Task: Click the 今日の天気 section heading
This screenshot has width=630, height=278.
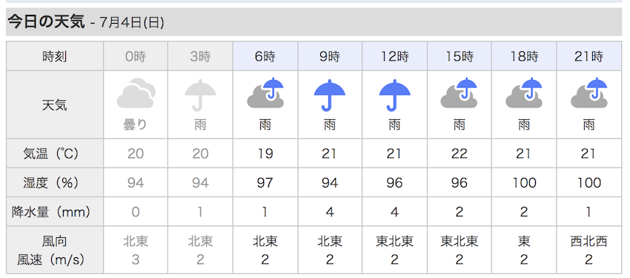Action: click(x=47, y=22)
